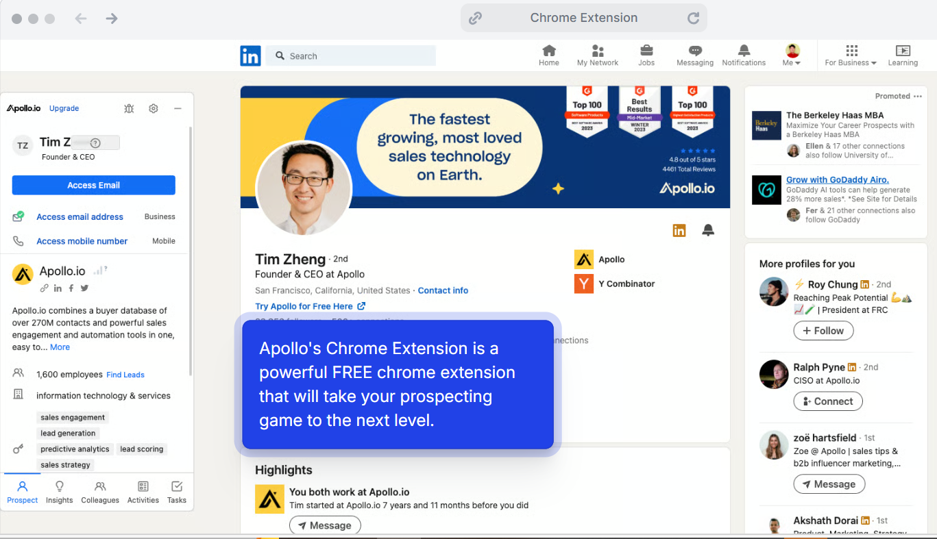Open Apollo.io company LinkedIn icon in panel
The image size is (937, 539).
pos(58,288)
